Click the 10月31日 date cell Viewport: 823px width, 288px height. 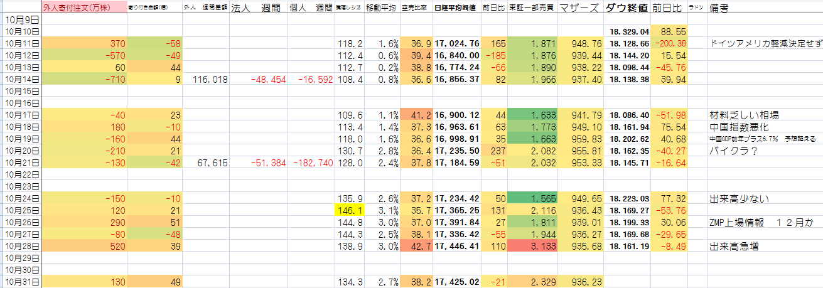(x=23, y=282)
